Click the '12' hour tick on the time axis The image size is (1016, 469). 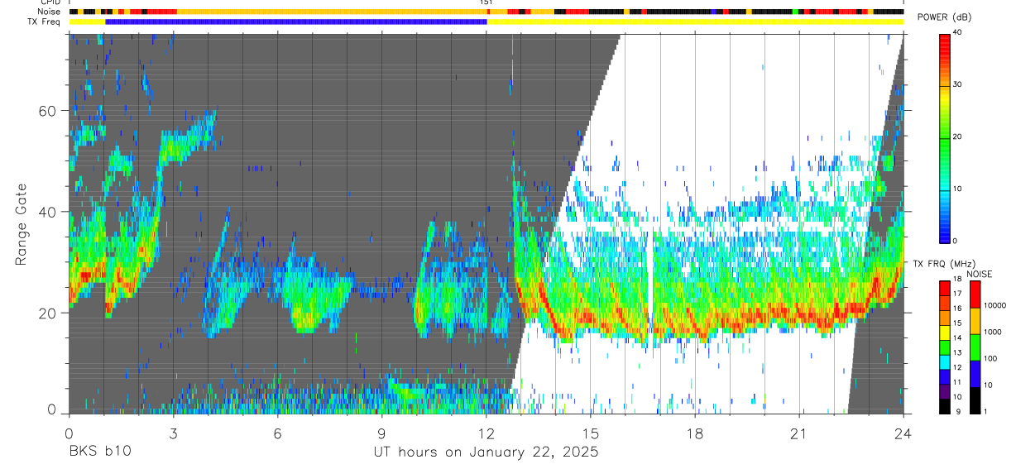pos(486,434)
